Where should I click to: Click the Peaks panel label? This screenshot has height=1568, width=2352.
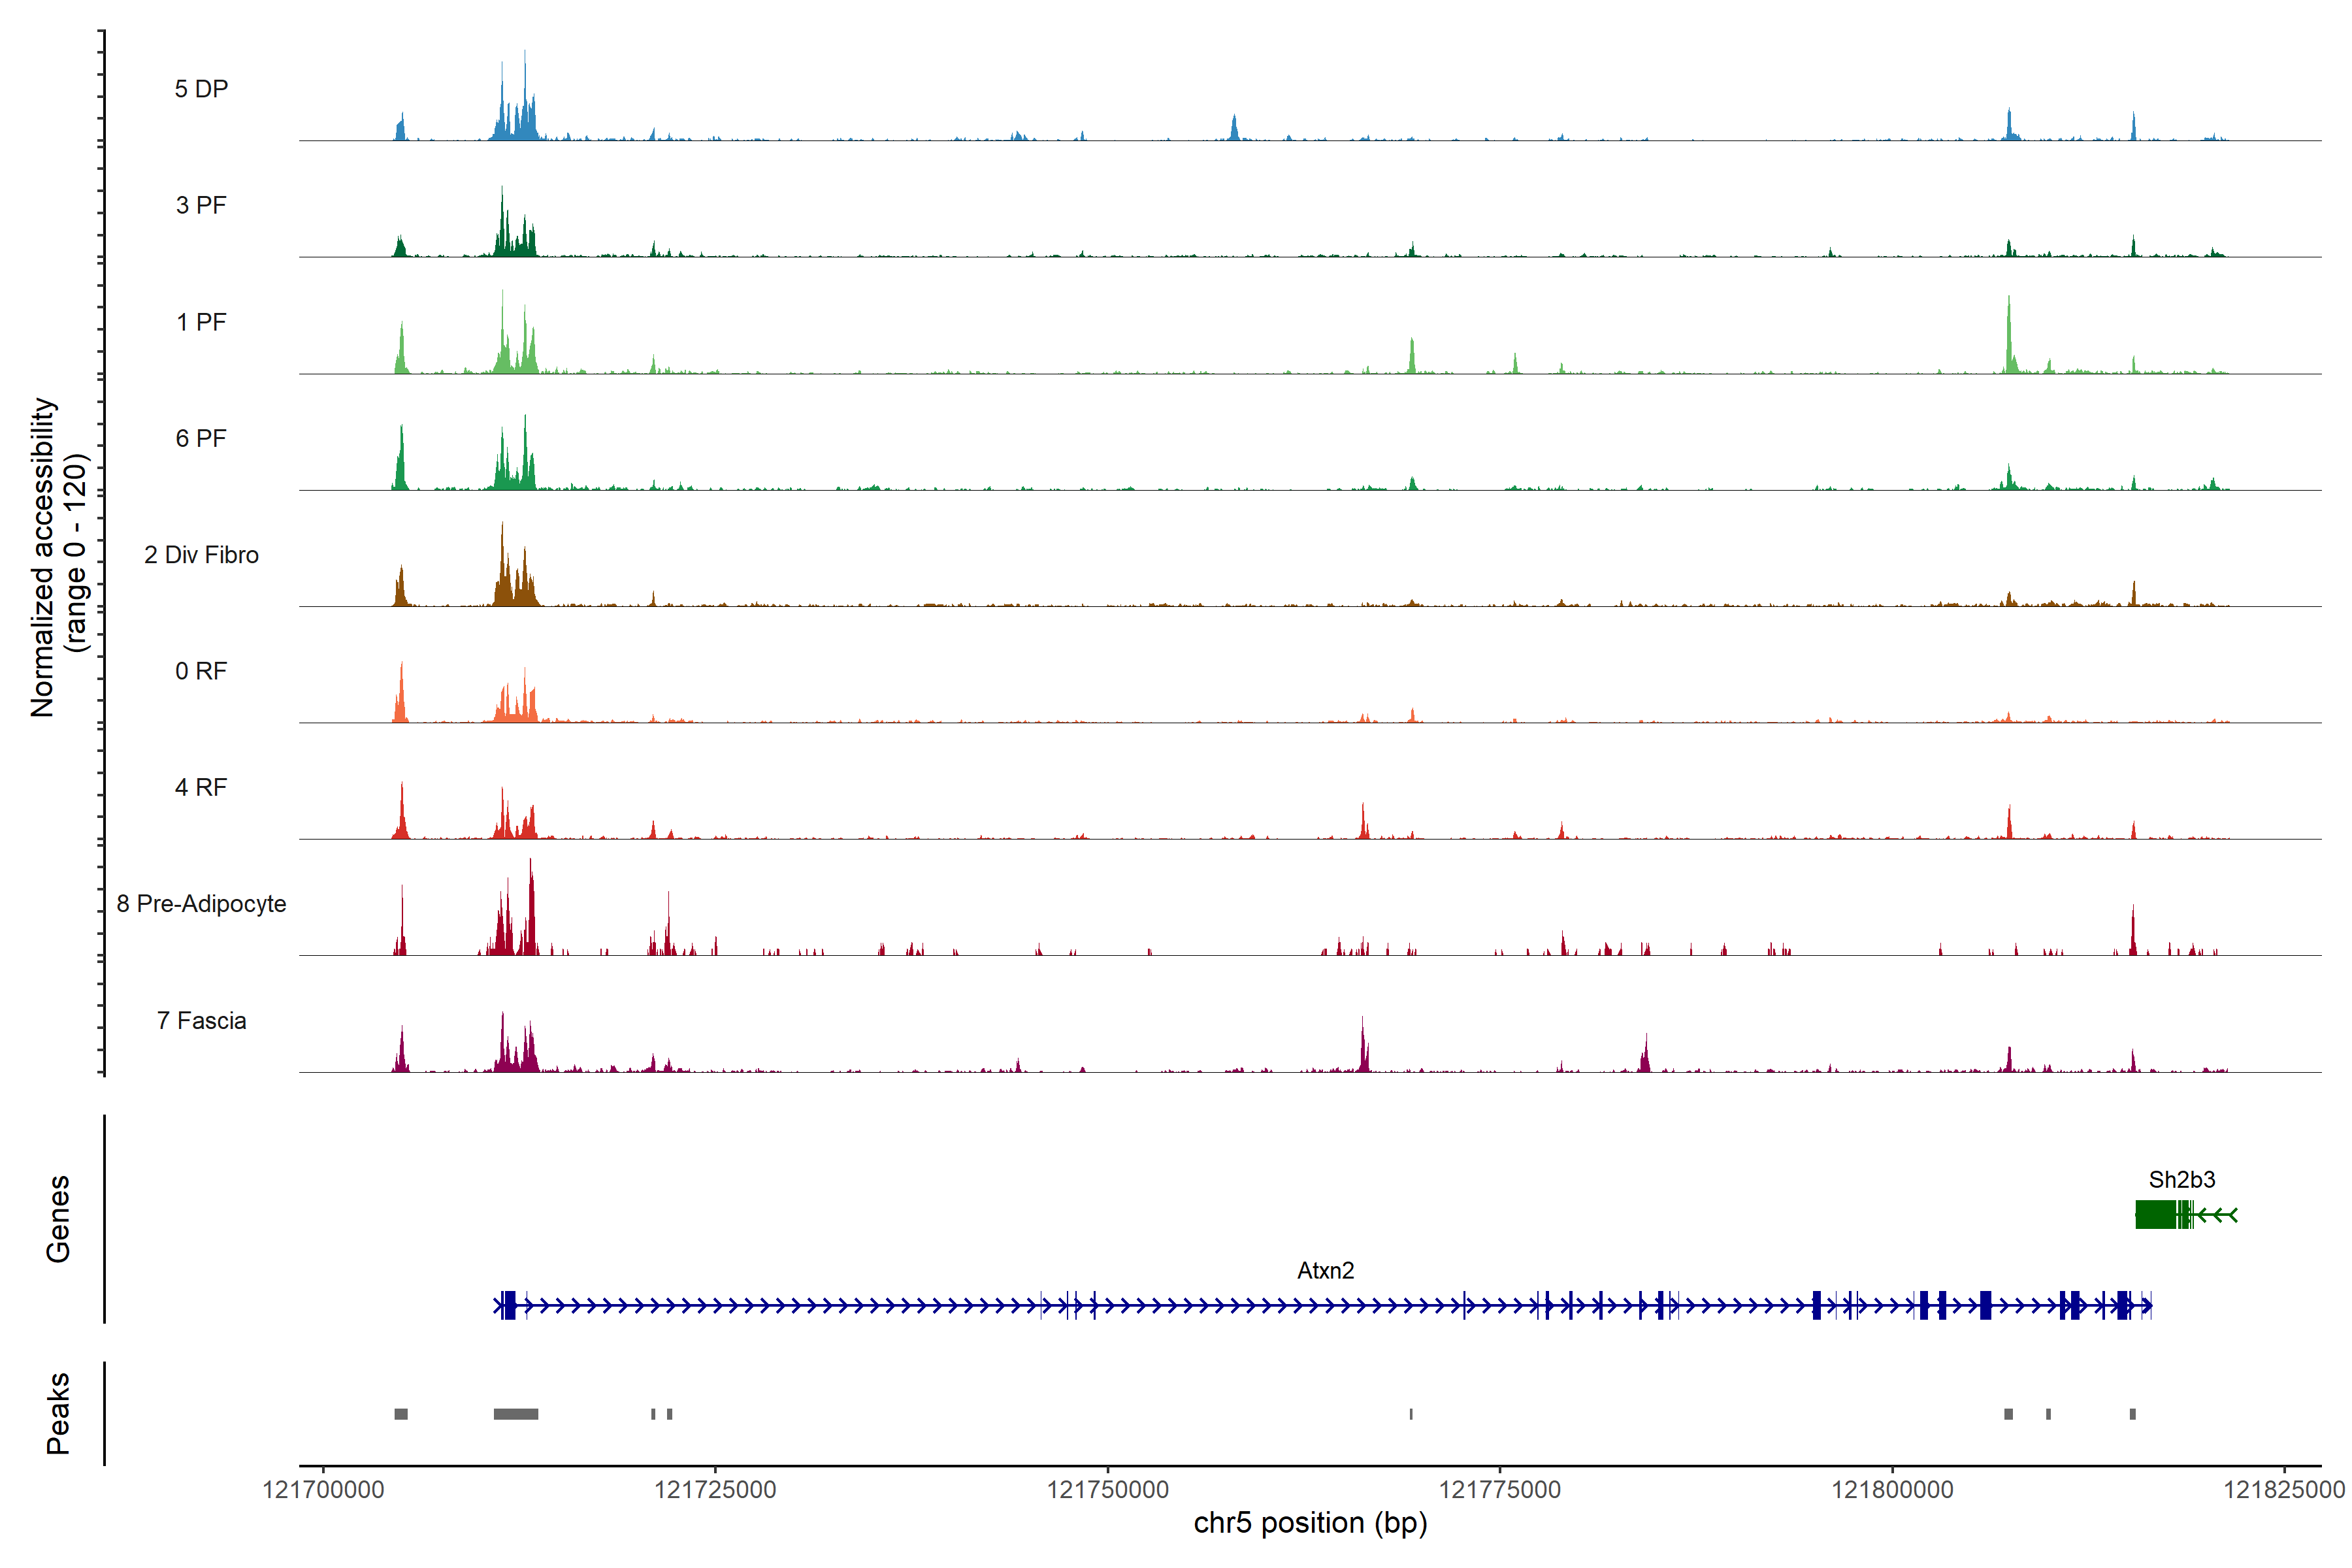58,1413
